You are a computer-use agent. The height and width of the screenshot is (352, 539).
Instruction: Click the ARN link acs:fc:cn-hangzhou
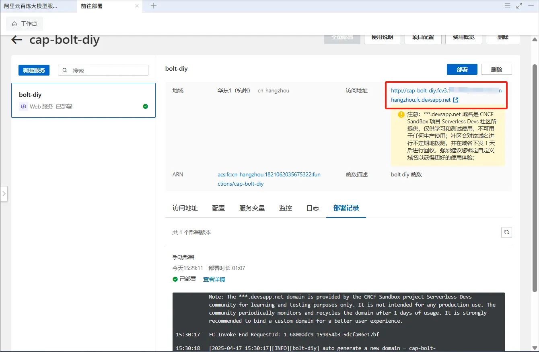269,179
